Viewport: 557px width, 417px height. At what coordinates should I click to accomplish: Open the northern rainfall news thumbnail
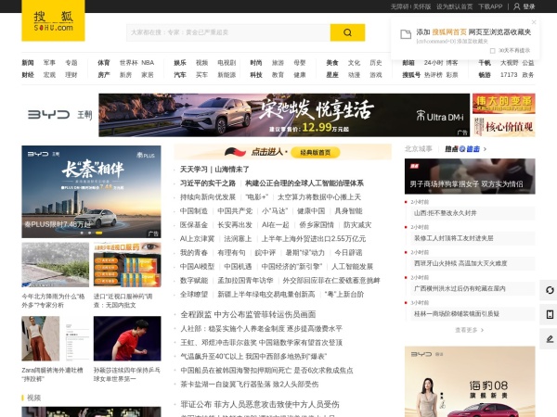pos(56,264)
